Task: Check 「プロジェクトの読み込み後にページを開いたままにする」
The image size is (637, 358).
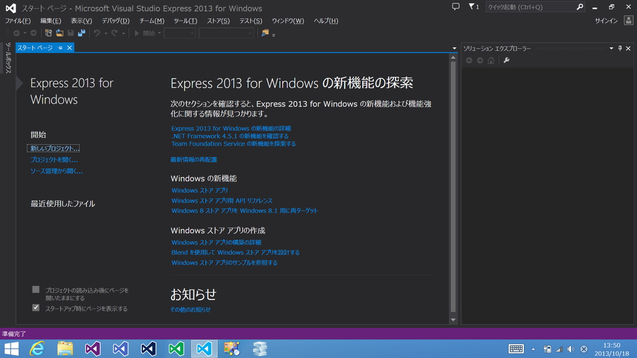Action: pyautogui.click(x=36, y=289)
